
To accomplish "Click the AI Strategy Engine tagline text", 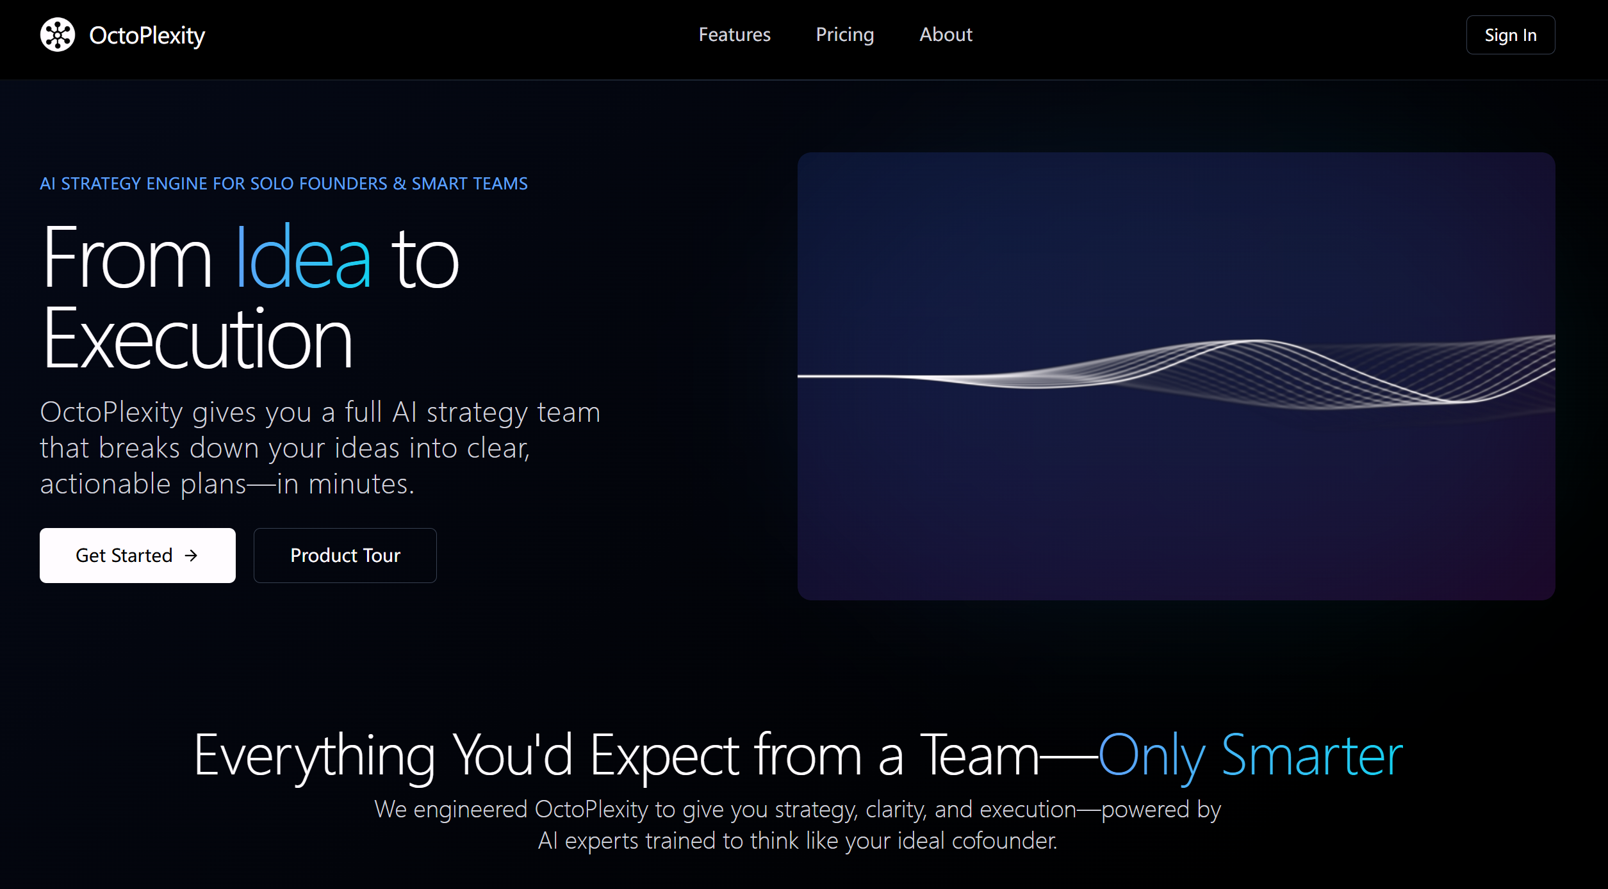I will [x=283, y=184].
